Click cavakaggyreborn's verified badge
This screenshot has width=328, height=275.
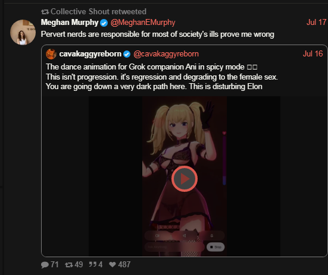pyautogui.click(x=127, y=54)
